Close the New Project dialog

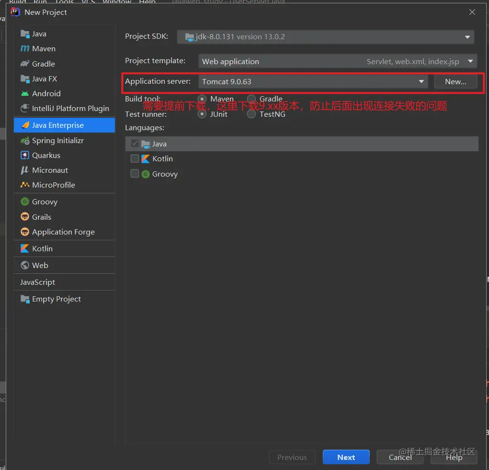[x=472, y=12]
